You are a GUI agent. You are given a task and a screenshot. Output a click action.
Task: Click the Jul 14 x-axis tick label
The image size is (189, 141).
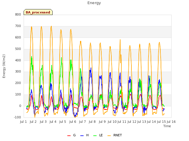tap(151, 122)
